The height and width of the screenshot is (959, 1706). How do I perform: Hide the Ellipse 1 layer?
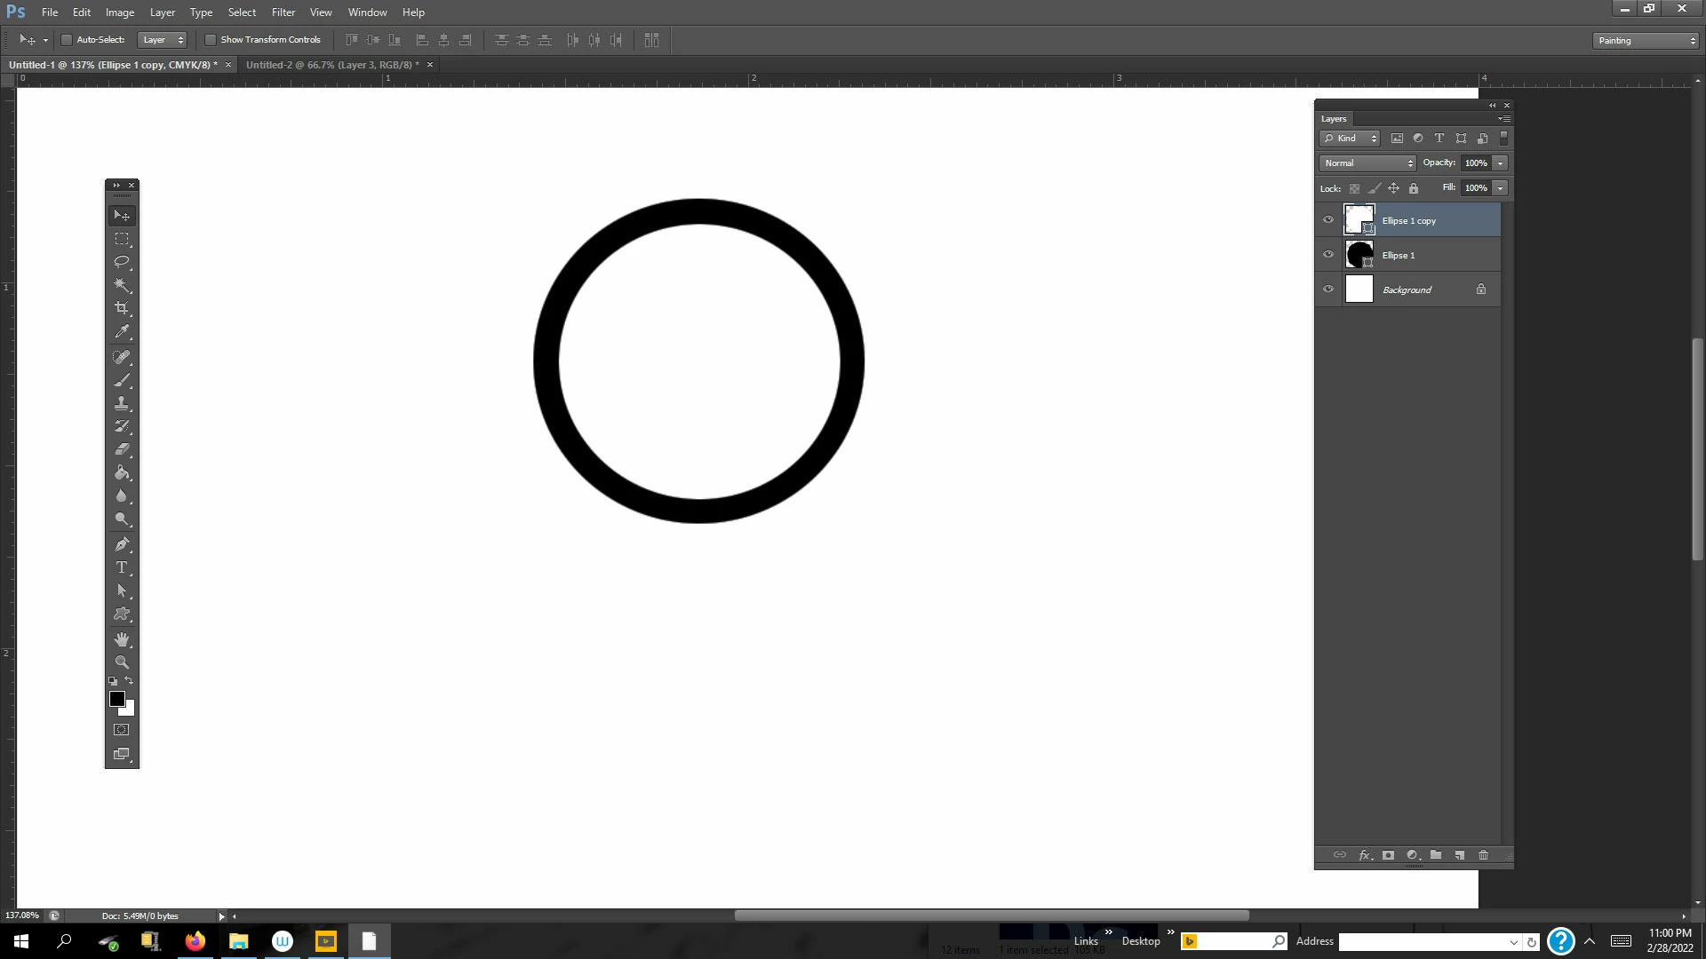(1328, 255)
